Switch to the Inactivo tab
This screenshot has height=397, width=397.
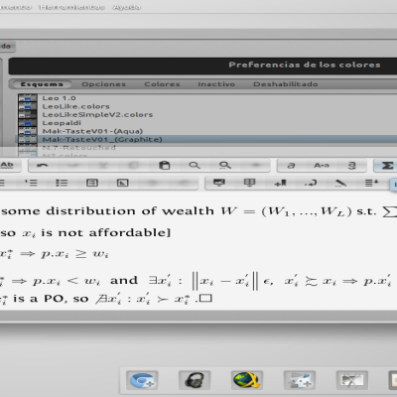(x=216, y=84)
